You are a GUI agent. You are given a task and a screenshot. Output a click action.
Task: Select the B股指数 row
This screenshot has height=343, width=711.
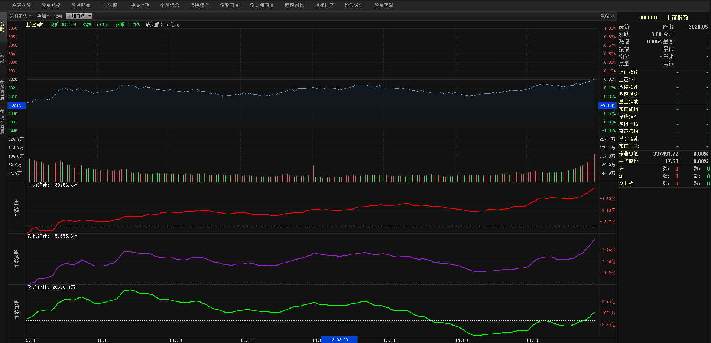[663, 94]
